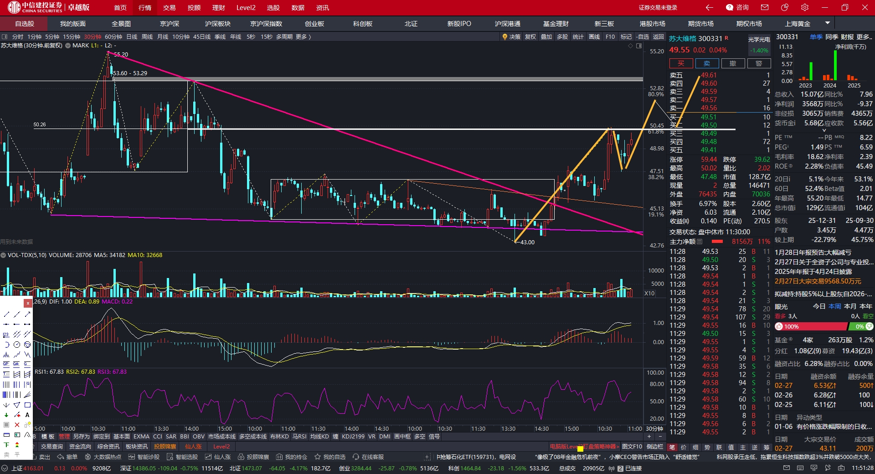875x474 pixels.
Task: Select the triangle drawing tool
Action: coord(17,405)
